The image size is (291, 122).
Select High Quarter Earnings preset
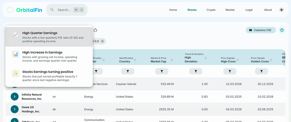pyautogui.click(x=49, y=37)
